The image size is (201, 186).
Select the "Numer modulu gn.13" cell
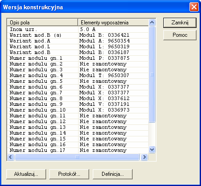point(43,127)
